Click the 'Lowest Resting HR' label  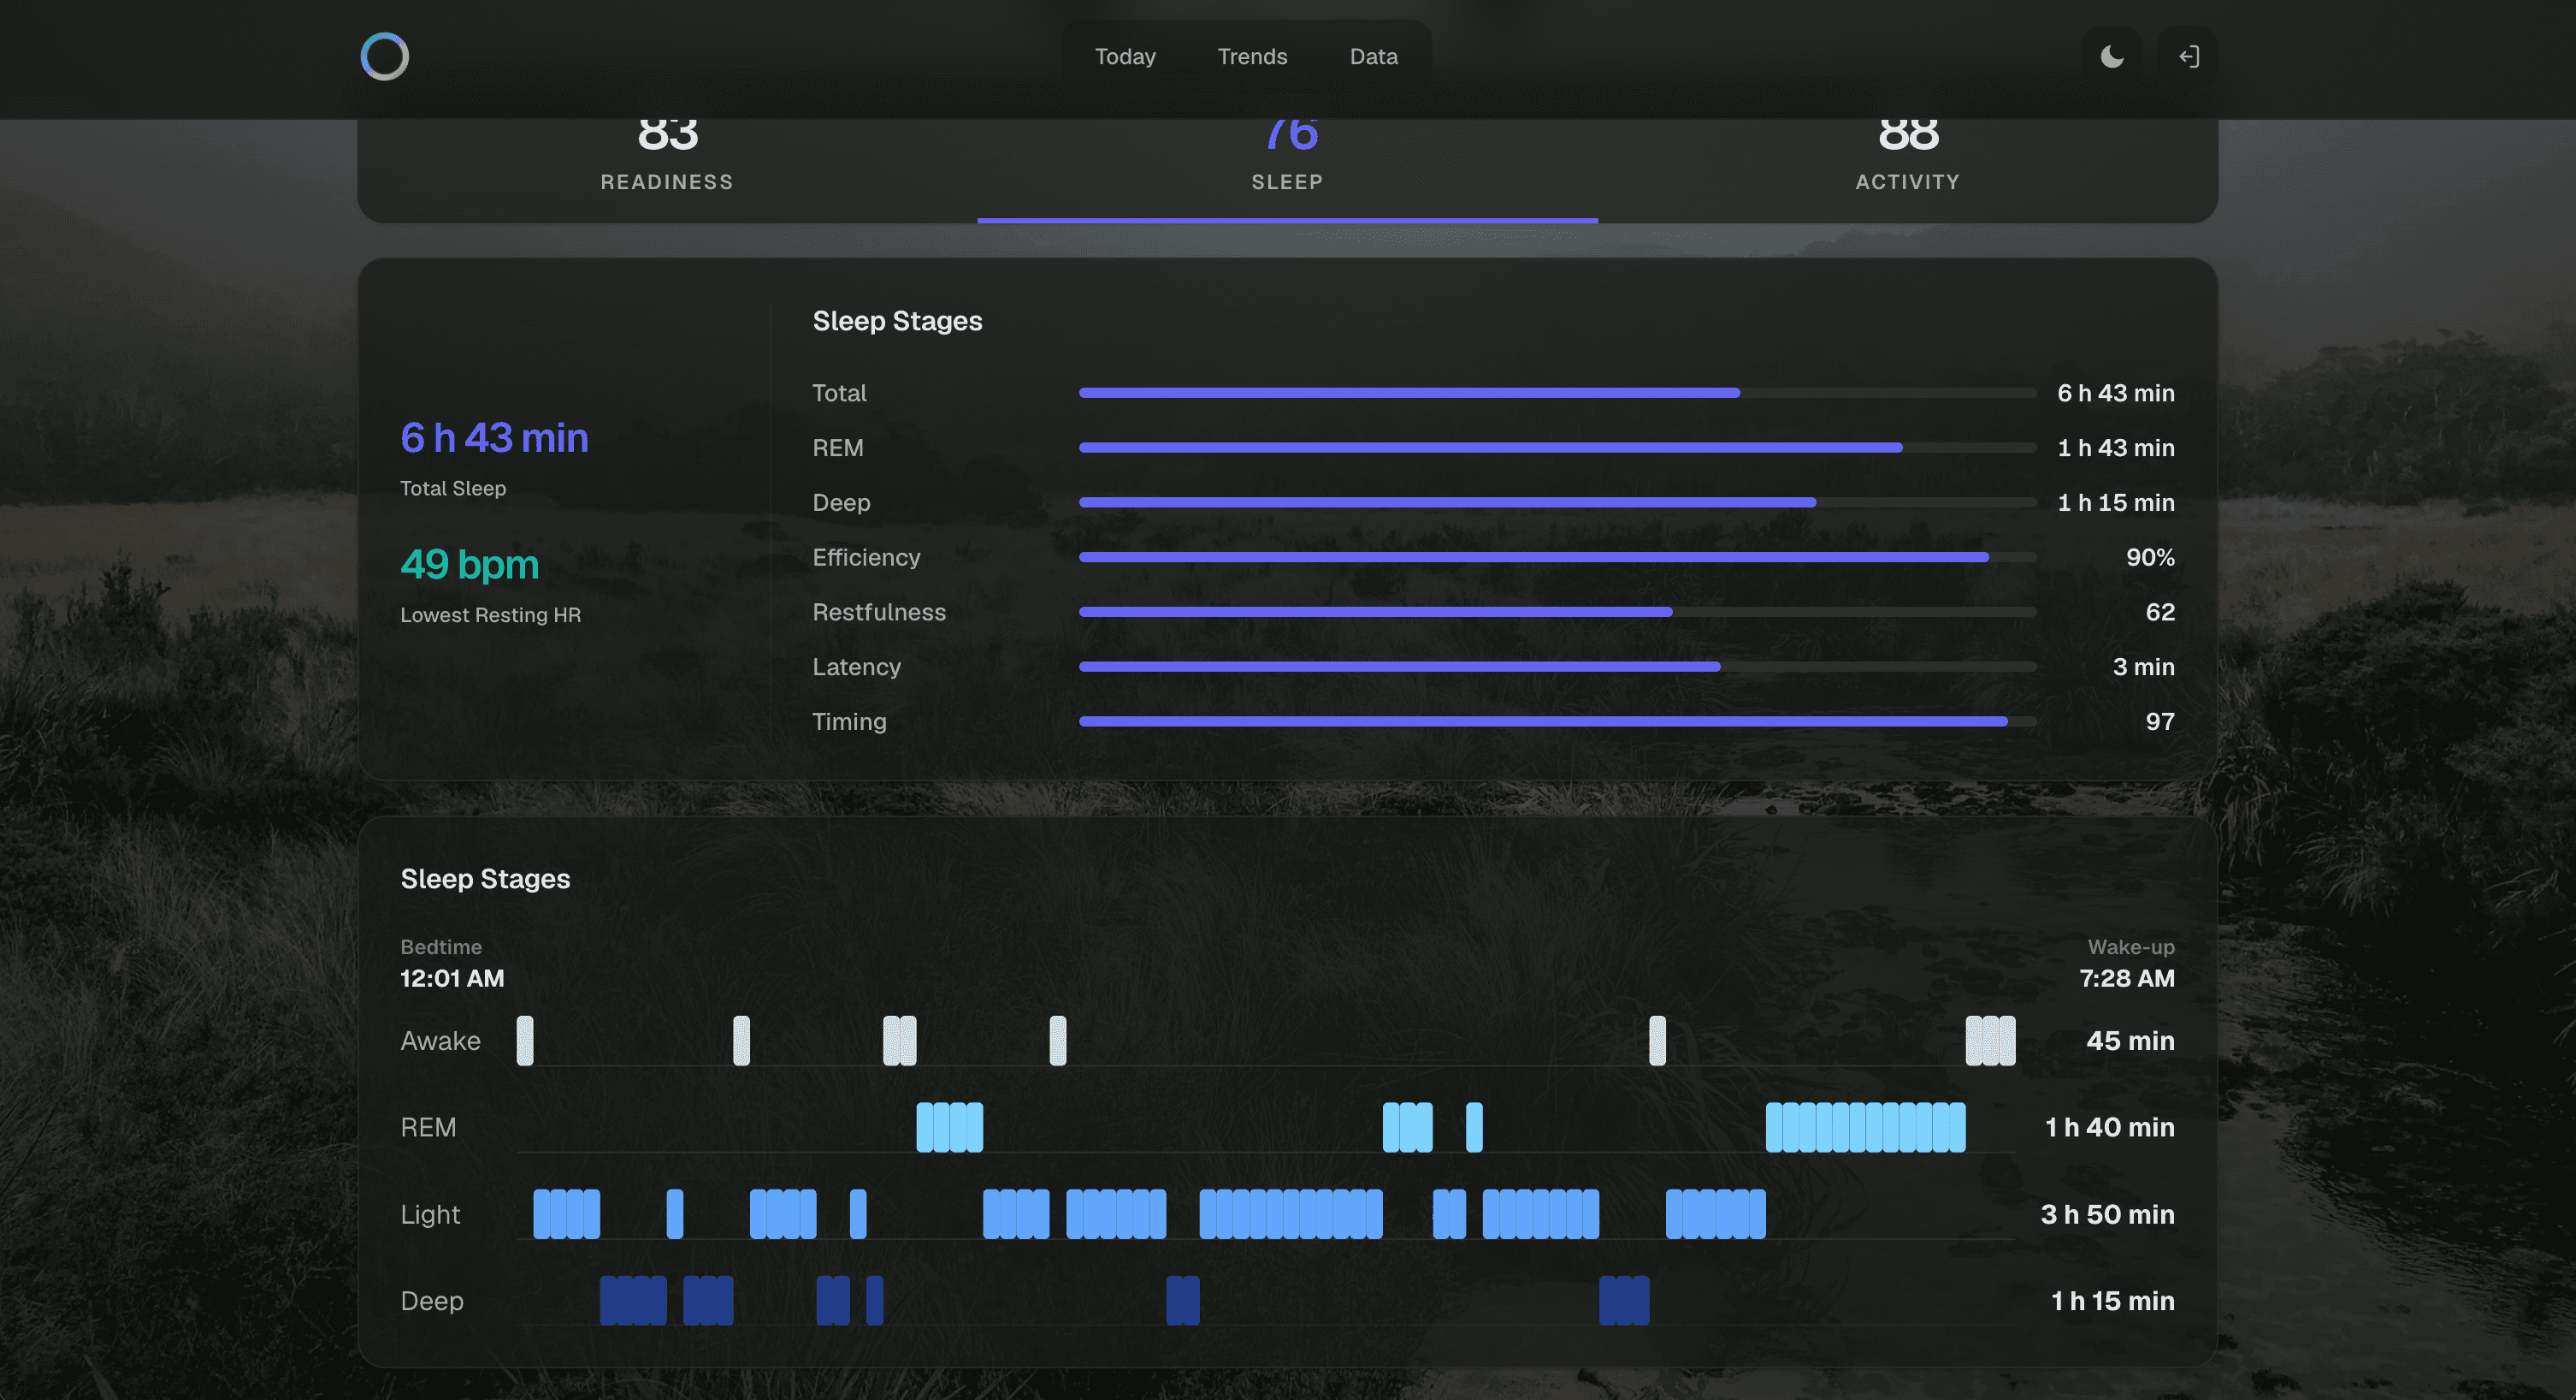[x=490, y=614]
